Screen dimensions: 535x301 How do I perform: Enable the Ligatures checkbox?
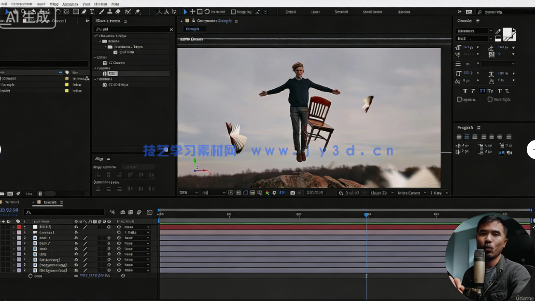[459, 99]
